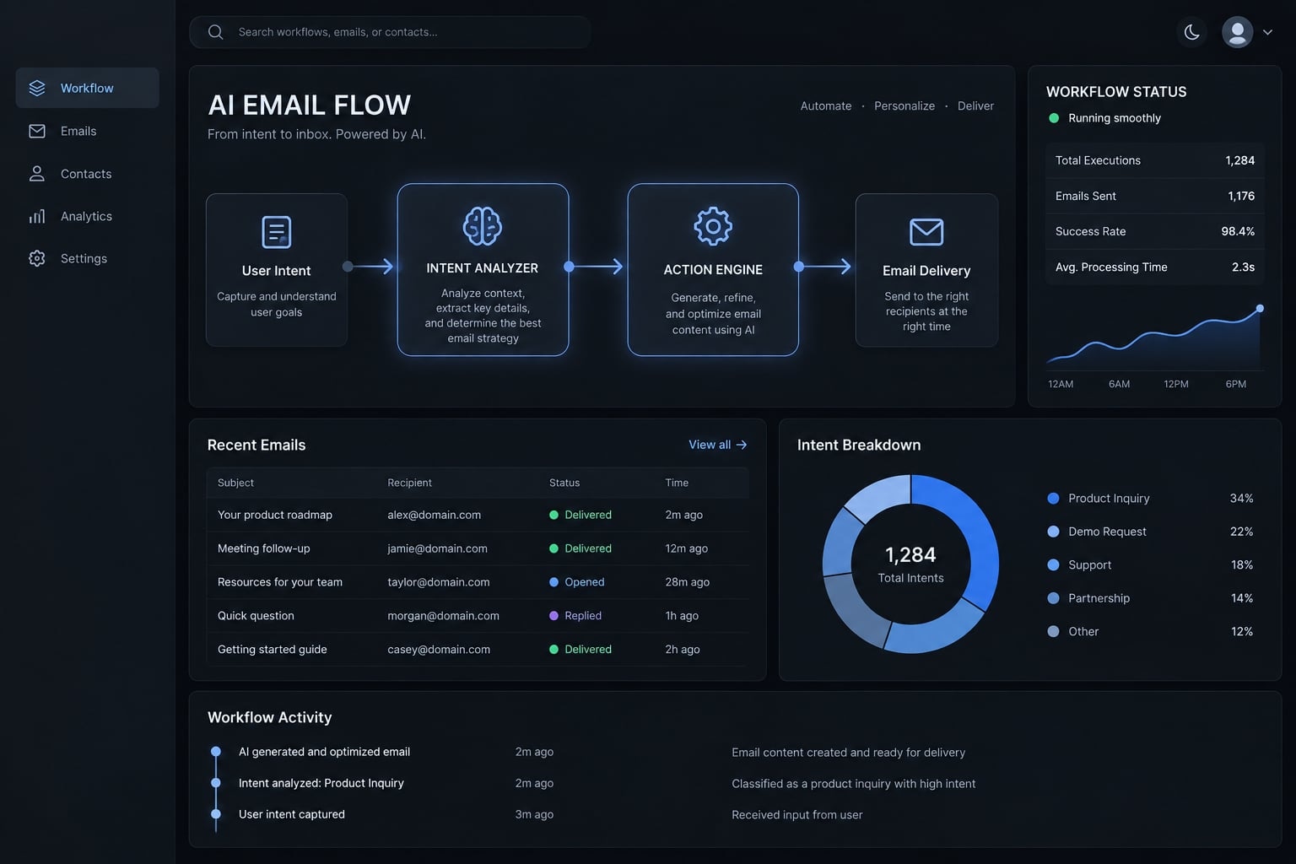Click the user avatar icon
This screenshot has height=864, width=1296.
[x=1238, y=32]
